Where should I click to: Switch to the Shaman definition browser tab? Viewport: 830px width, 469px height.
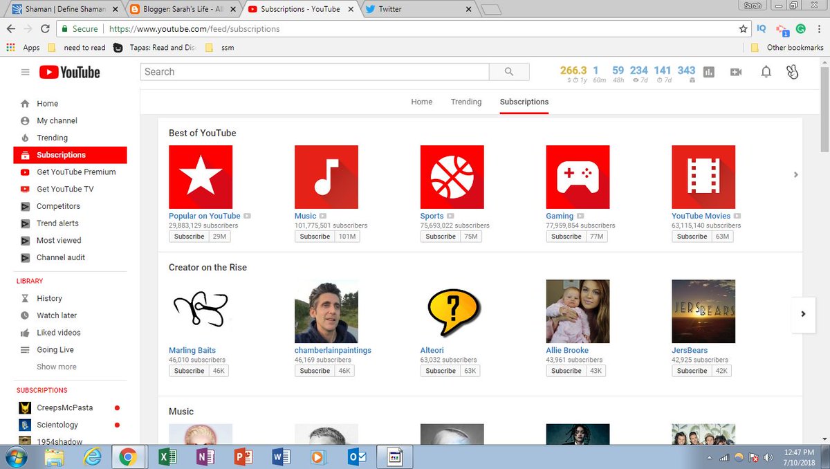pyautogui.click(x=62, y=9)
